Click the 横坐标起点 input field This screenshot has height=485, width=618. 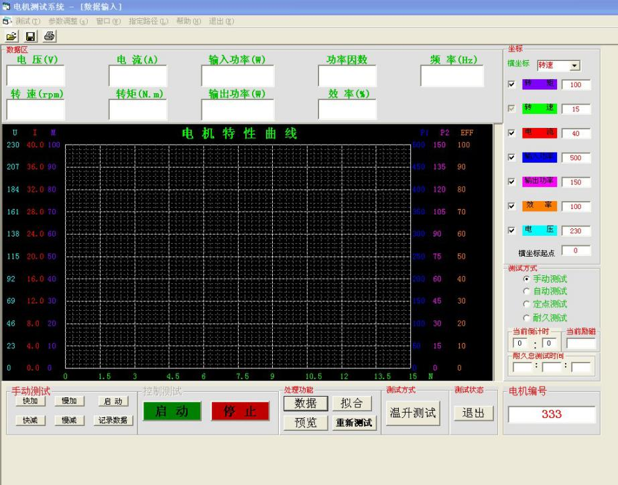[575, 251]
